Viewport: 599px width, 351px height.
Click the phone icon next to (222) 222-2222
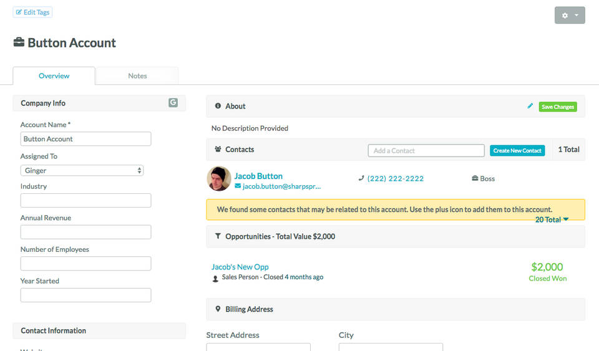361,178
